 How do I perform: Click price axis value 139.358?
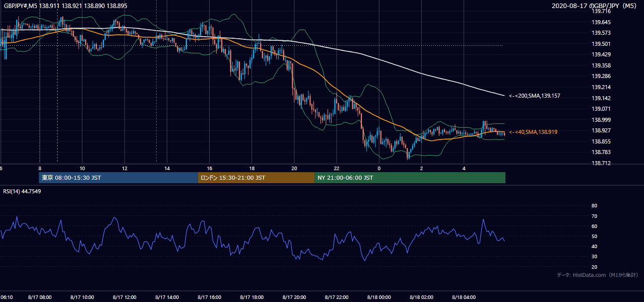[601, 65]
